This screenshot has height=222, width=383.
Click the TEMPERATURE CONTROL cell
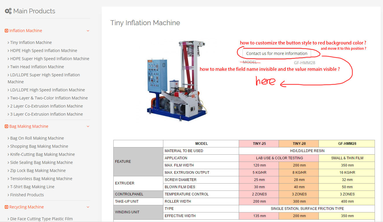coord(201,194)
